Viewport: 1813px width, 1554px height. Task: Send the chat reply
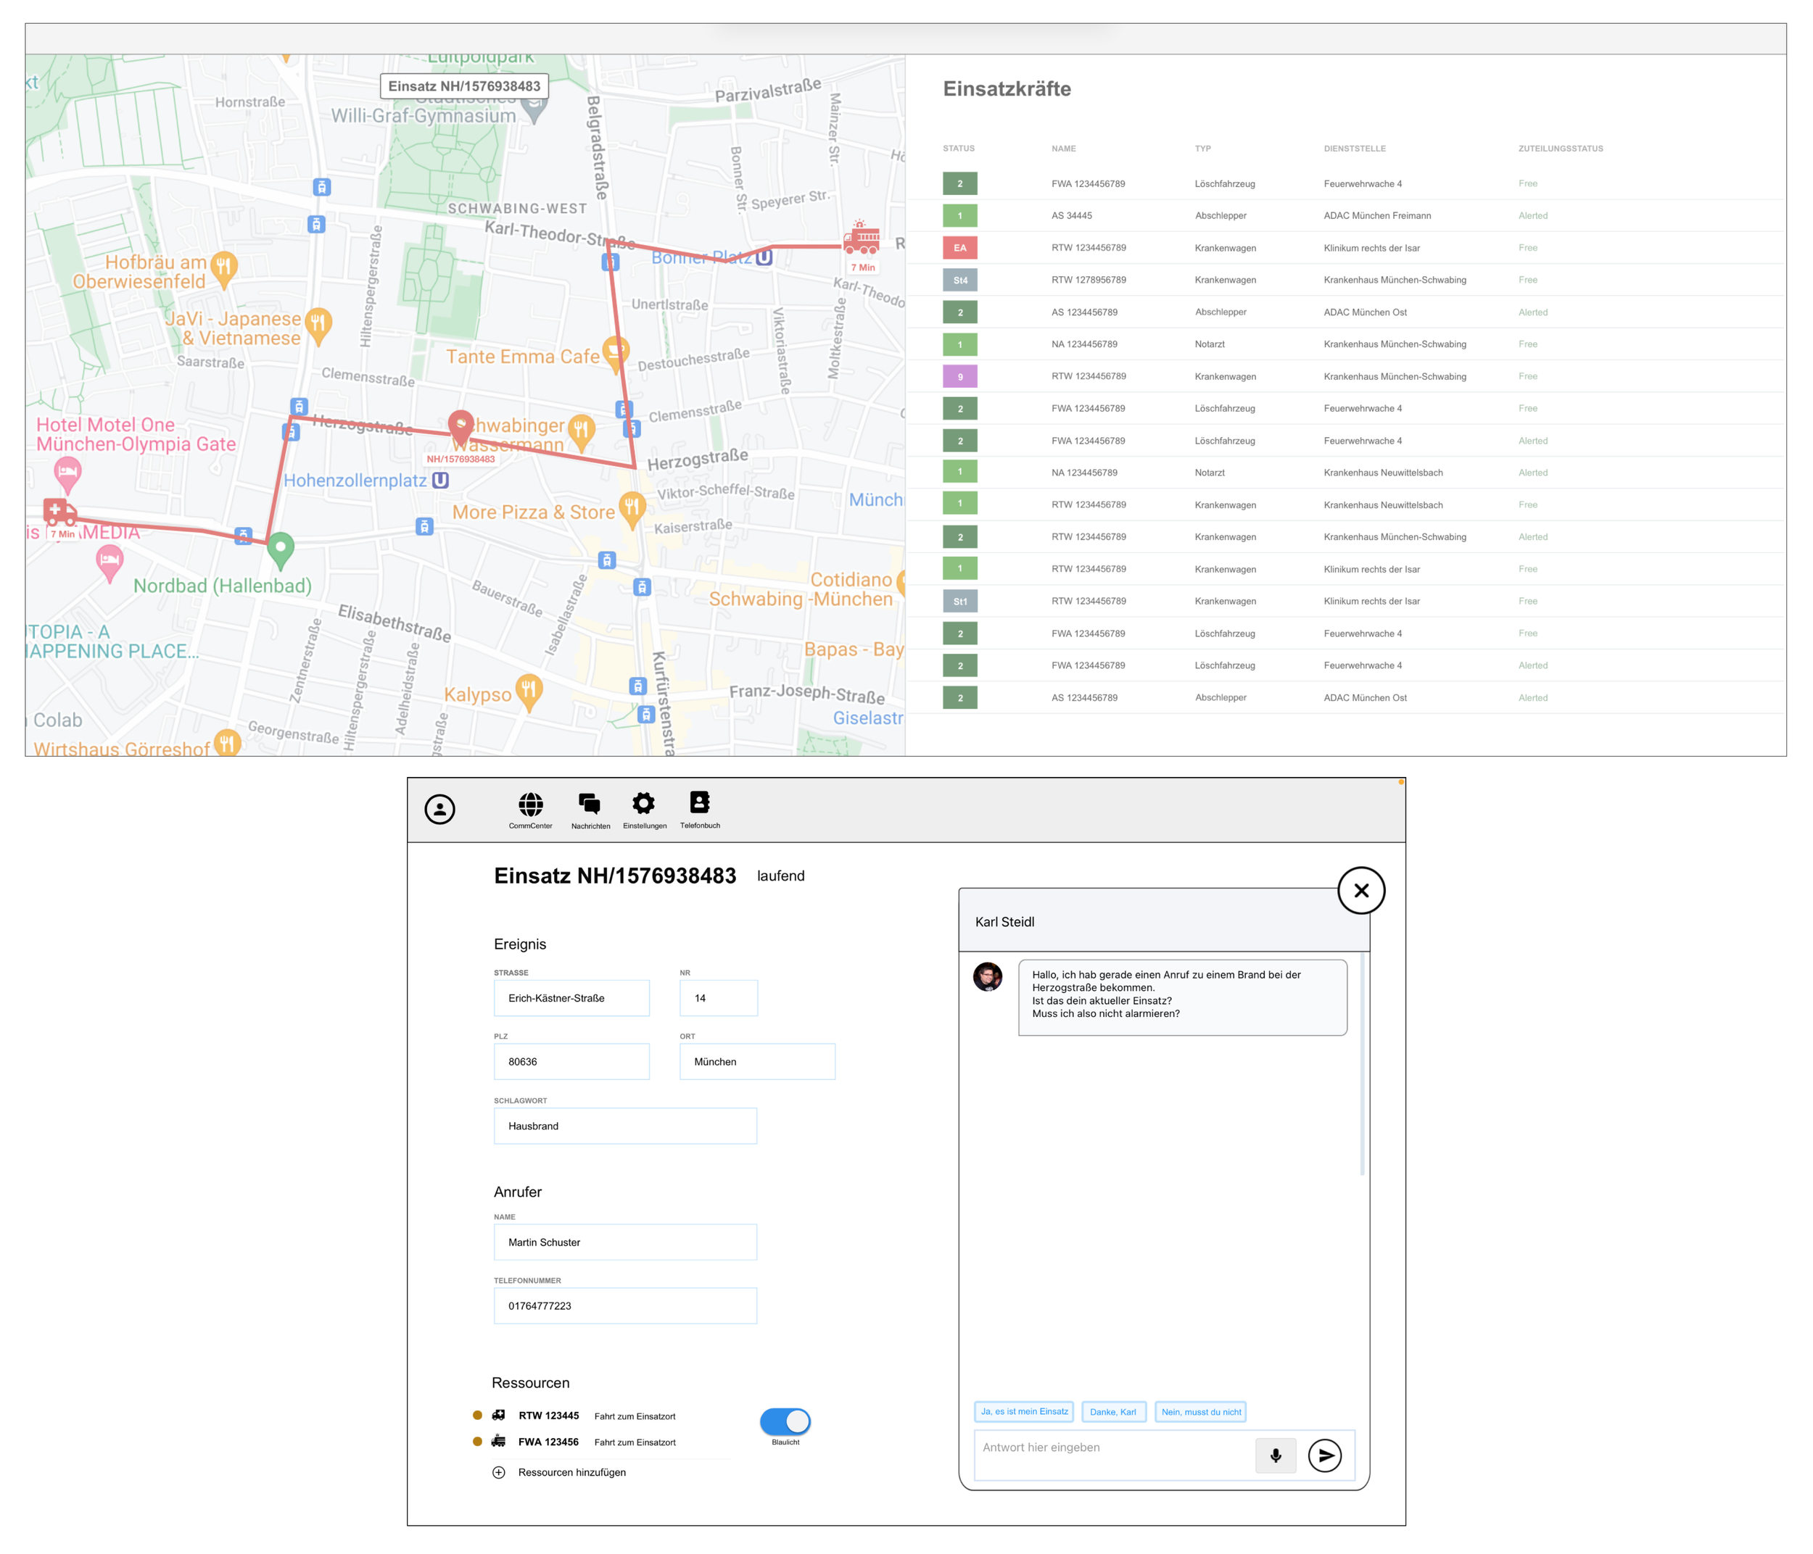[1325, 1455]
